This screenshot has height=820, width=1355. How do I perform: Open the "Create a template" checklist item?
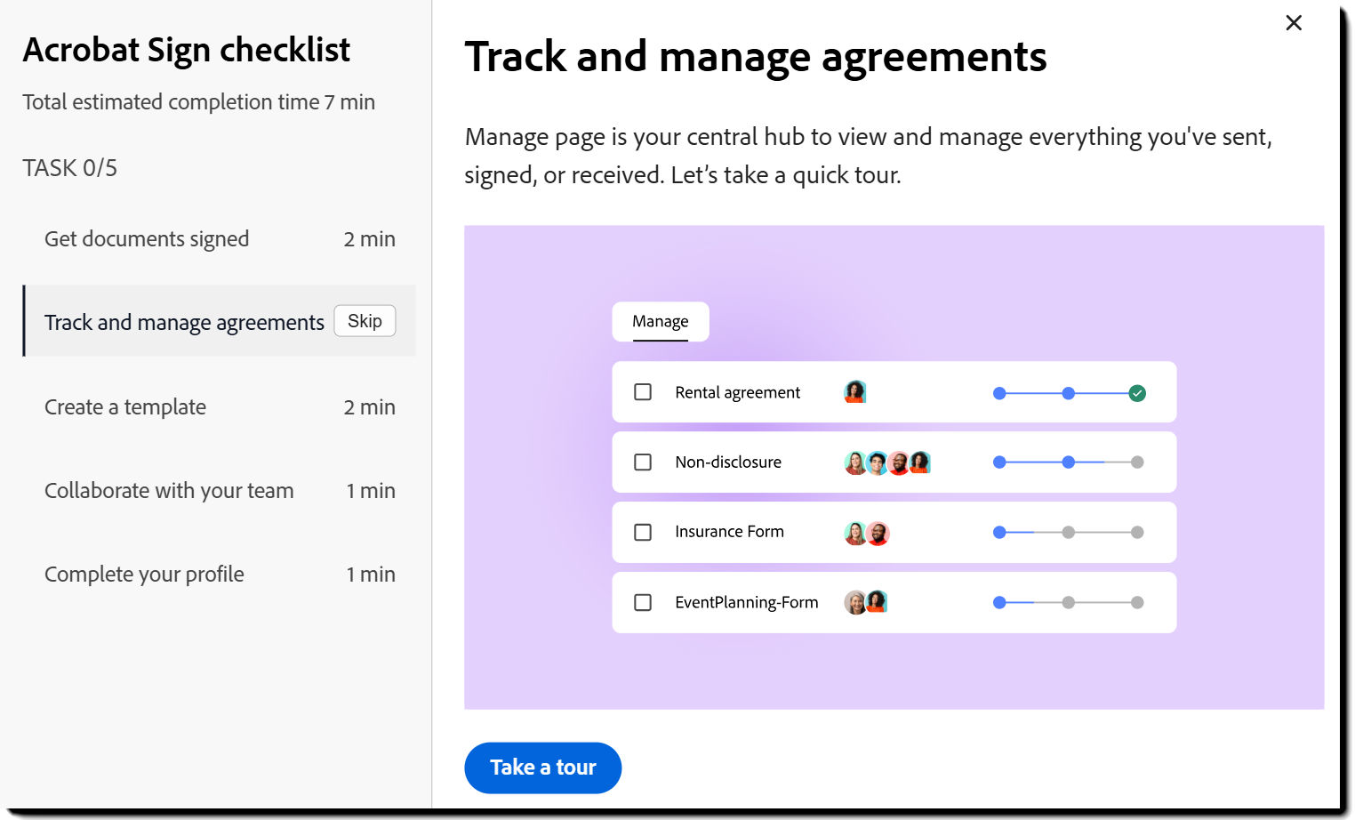pos(125,406)
